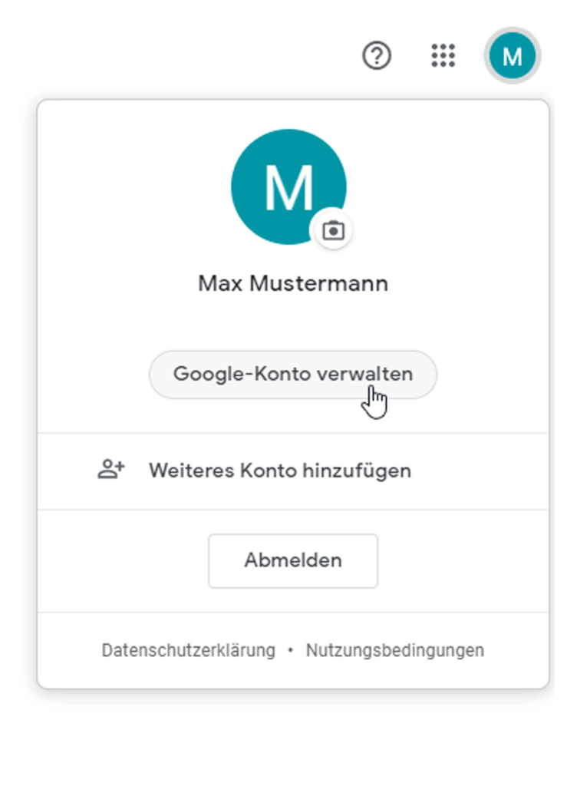Screen dimensions: 567x786
Task: Click the small account avatar in the header
Action: point(513,56)
